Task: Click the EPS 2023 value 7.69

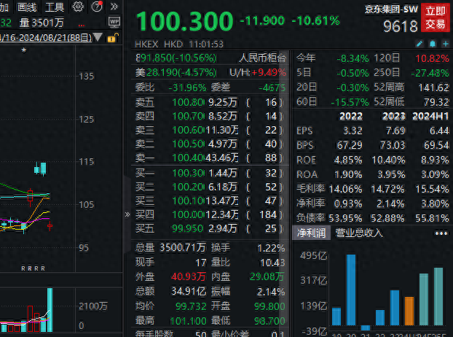Action: tap(395, 131)
